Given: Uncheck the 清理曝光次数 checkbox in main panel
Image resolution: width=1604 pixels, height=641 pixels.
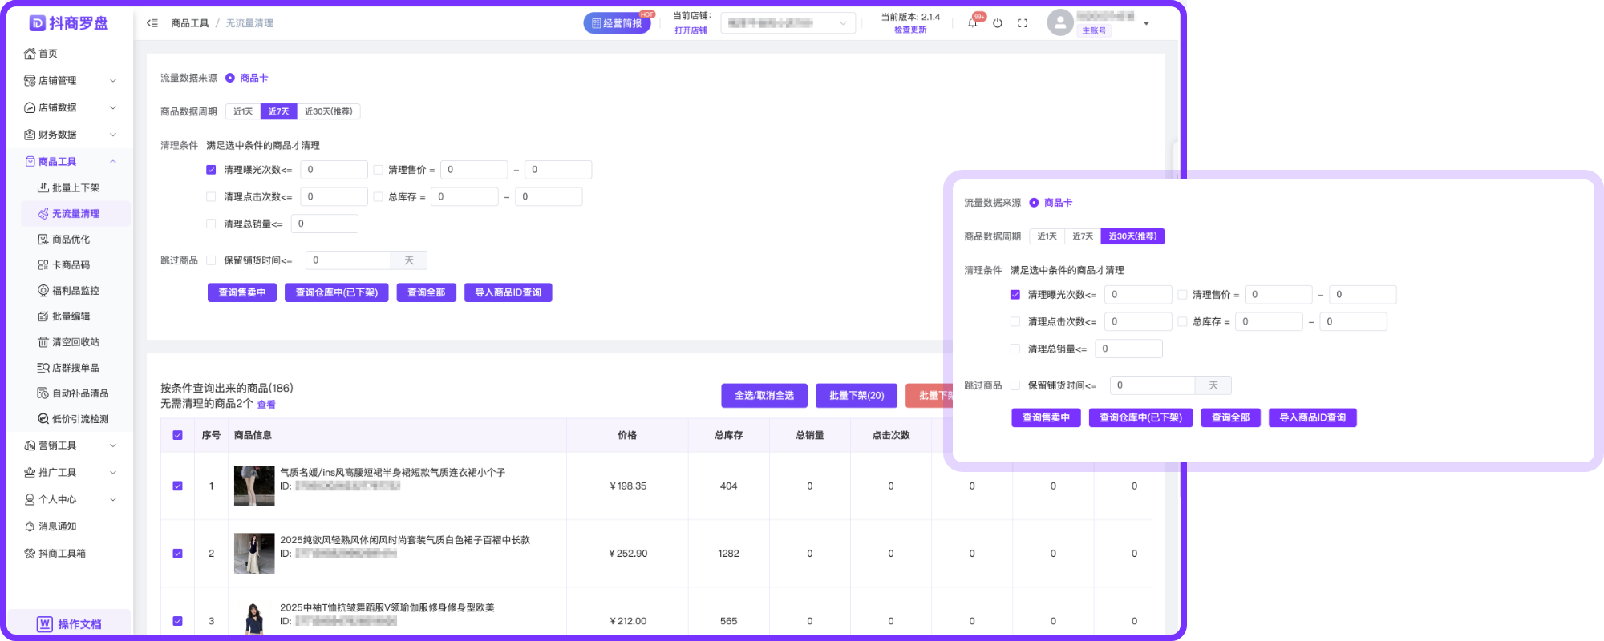Looking at the screenshot, I should tap(211, 170).
